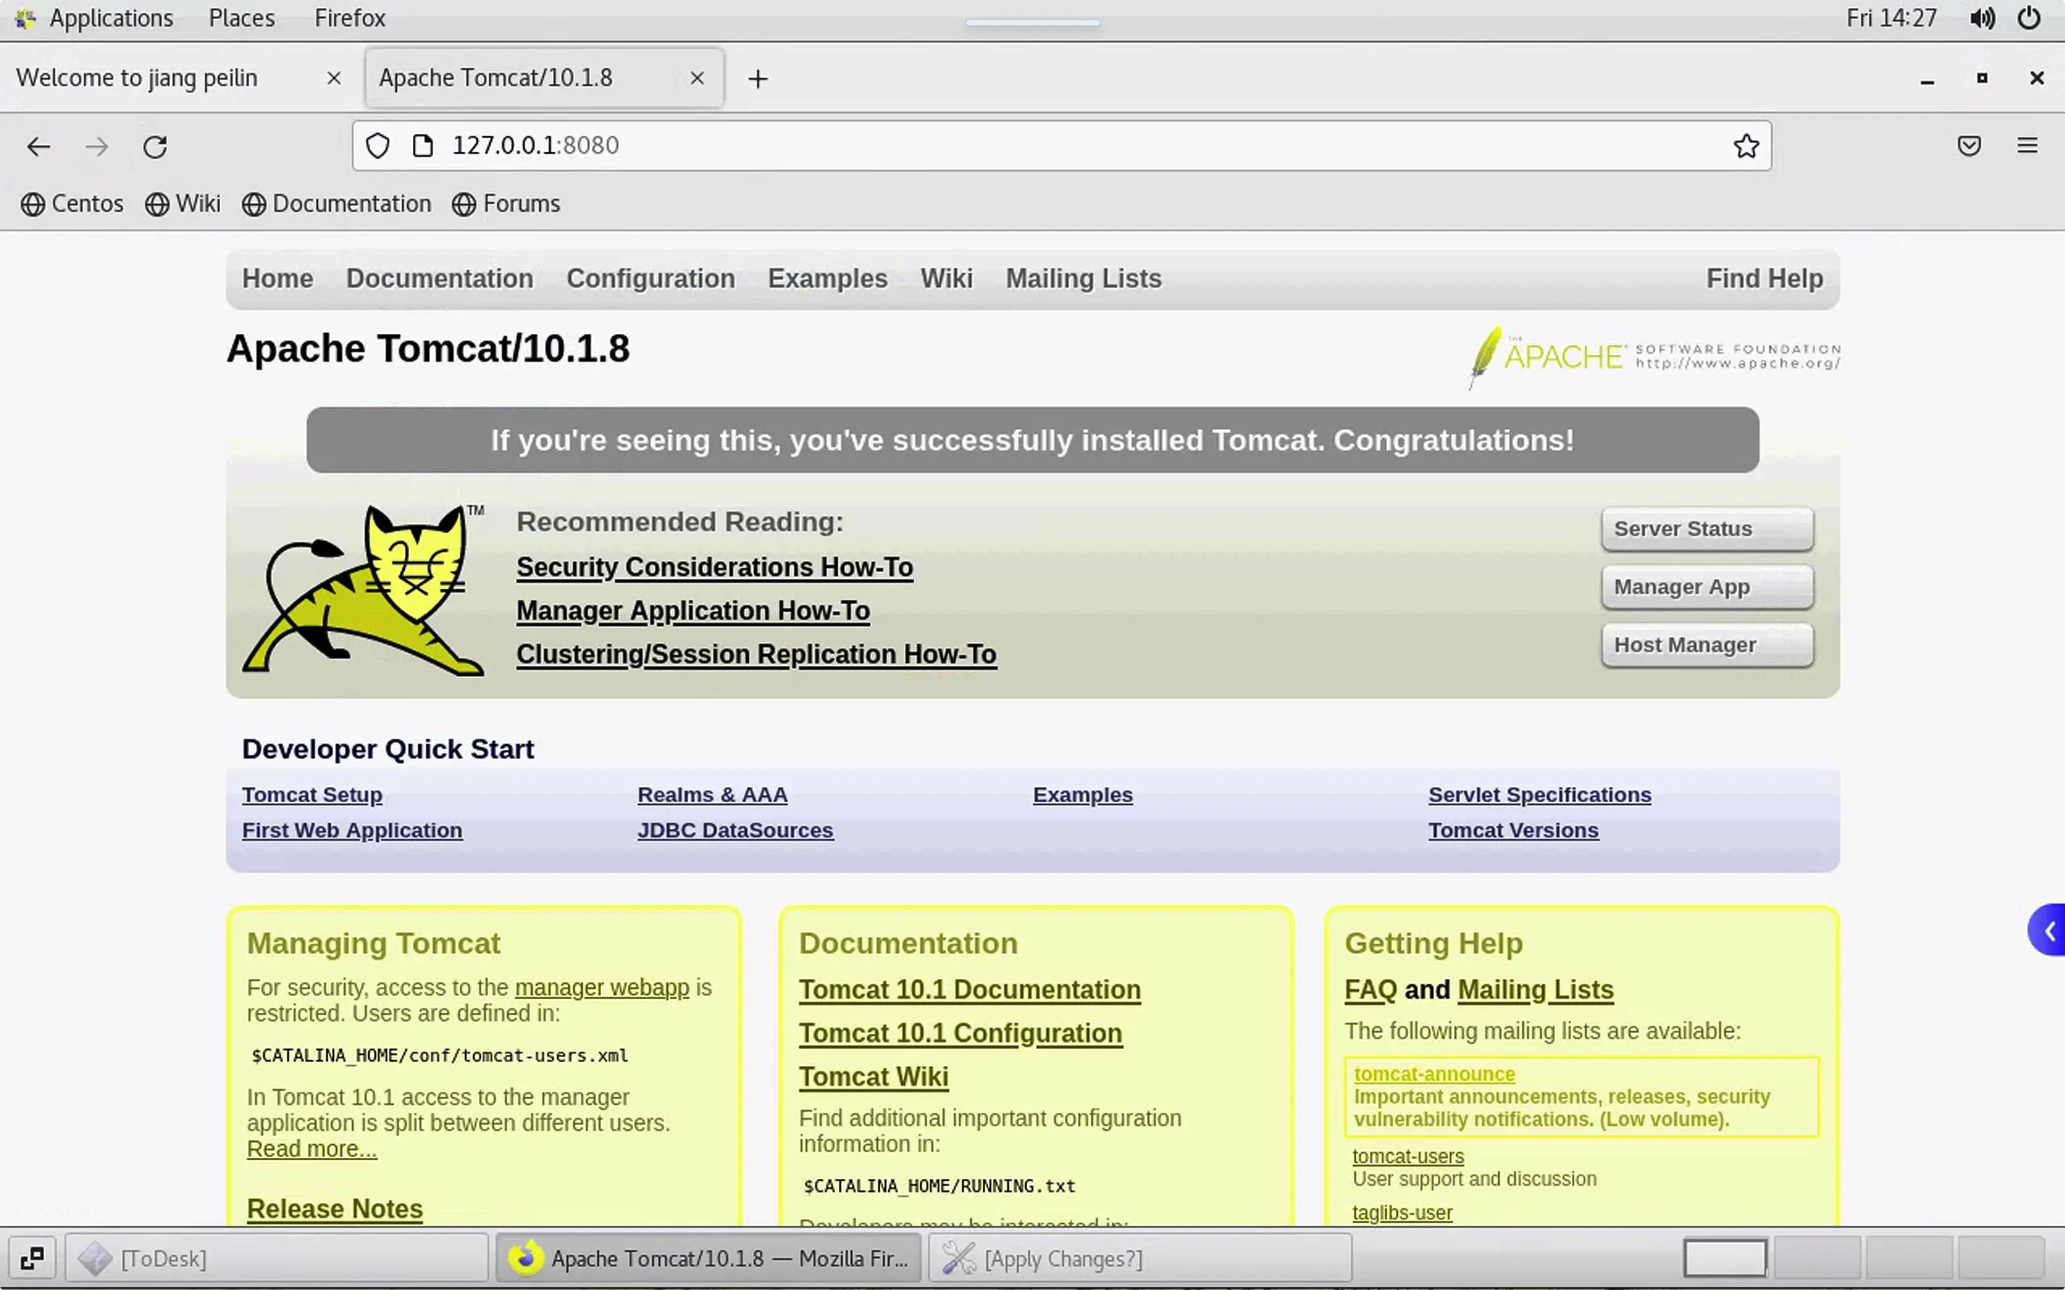2065x1290 pixels.
Task: Click the address bar URL field
Action: 1024,146
